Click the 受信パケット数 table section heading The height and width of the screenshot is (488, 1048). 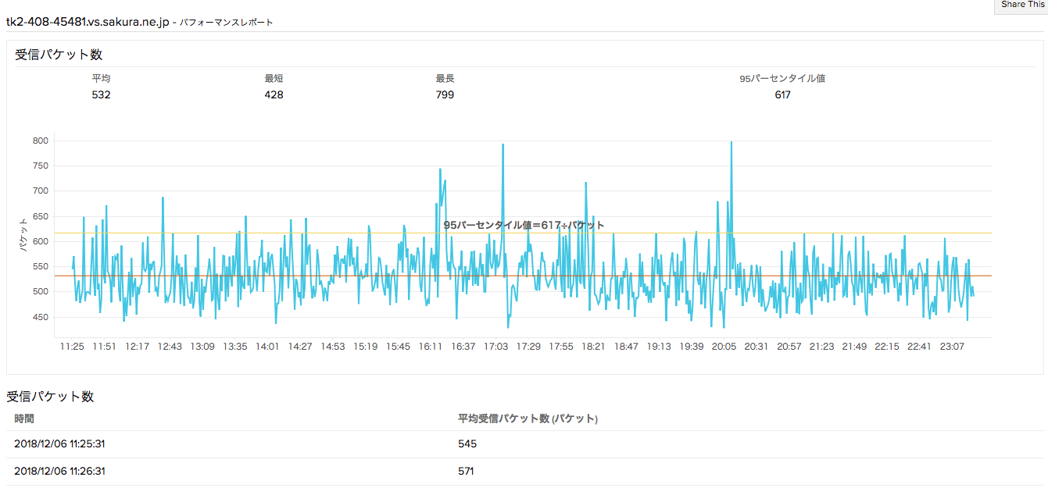click(50, 397)
